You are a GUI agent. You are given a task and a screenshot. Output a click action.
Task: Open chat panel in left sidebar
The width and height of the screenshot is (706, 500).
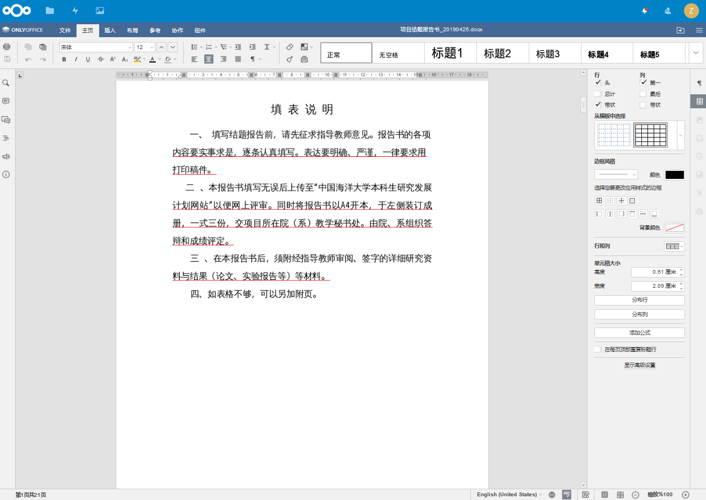[x=6, y=120]
